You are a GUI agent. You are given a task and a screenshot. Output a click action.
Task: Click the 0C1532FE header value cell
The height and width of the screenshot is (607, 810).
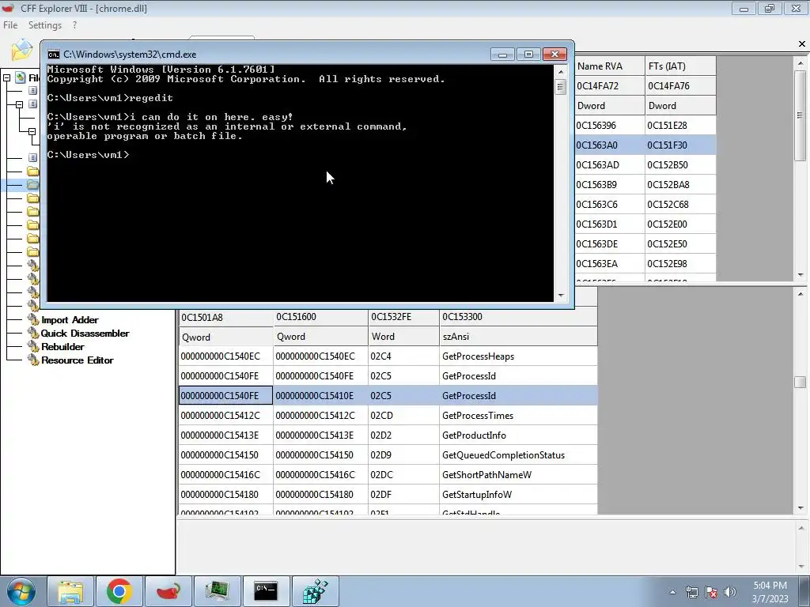403,317
